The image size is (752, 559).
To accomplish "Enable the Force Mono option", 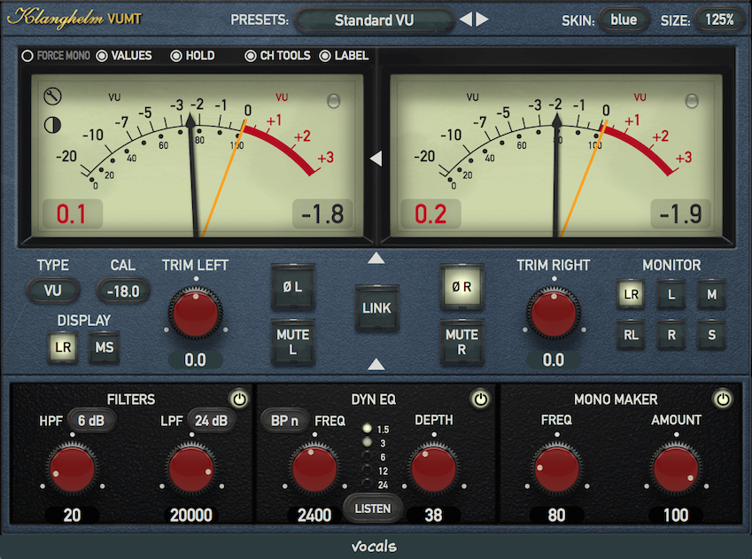I will tap(56, 56).
